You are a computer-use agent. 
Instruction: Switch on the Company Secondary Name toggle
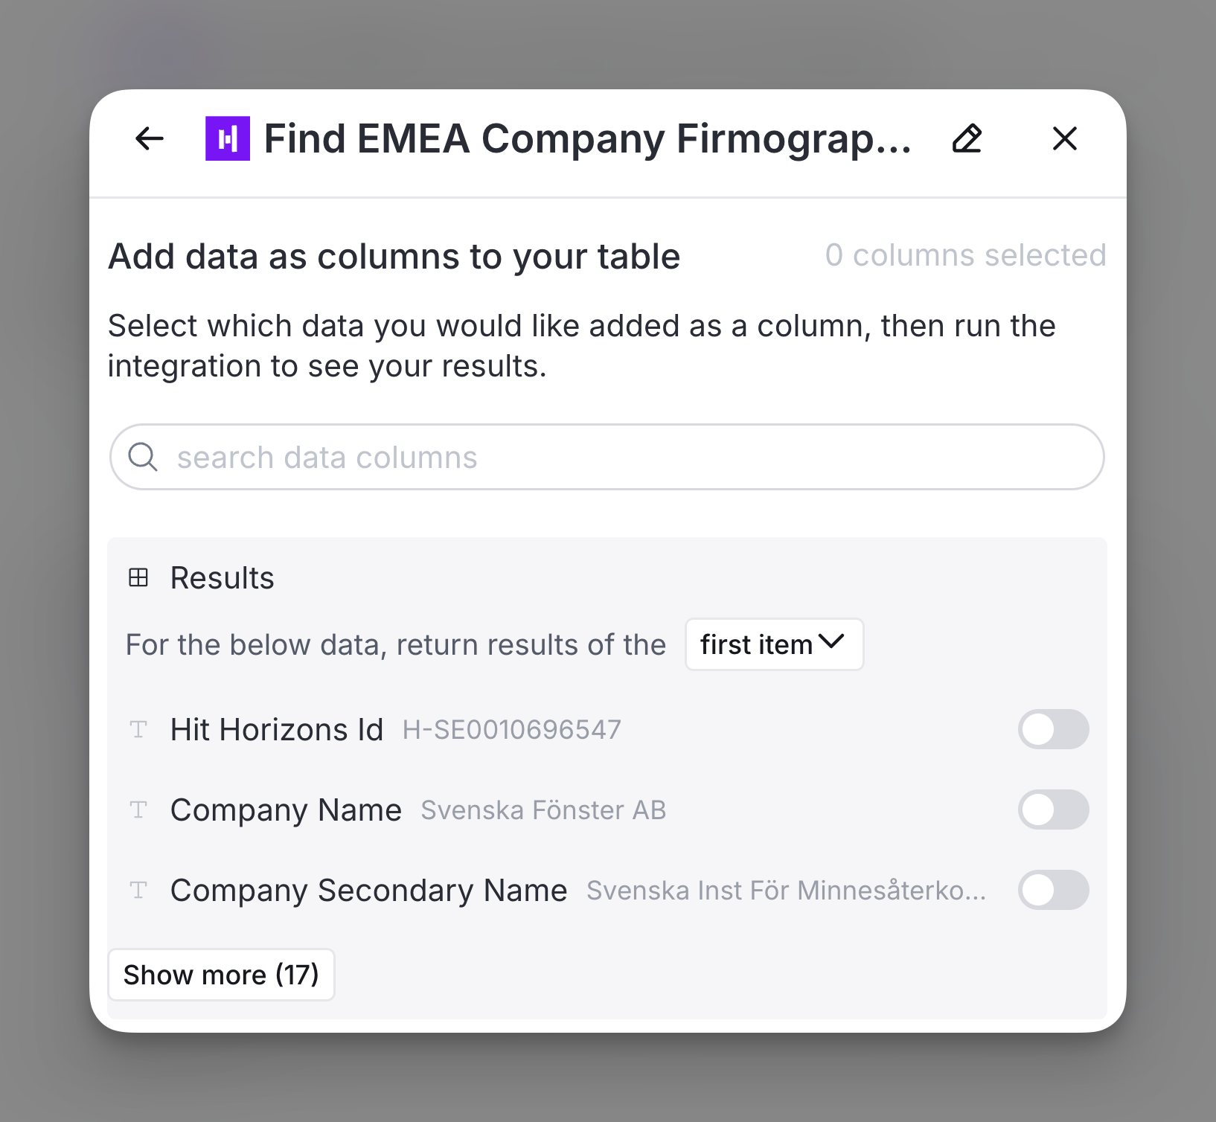pyautogui.click(x=1053, y=890)
